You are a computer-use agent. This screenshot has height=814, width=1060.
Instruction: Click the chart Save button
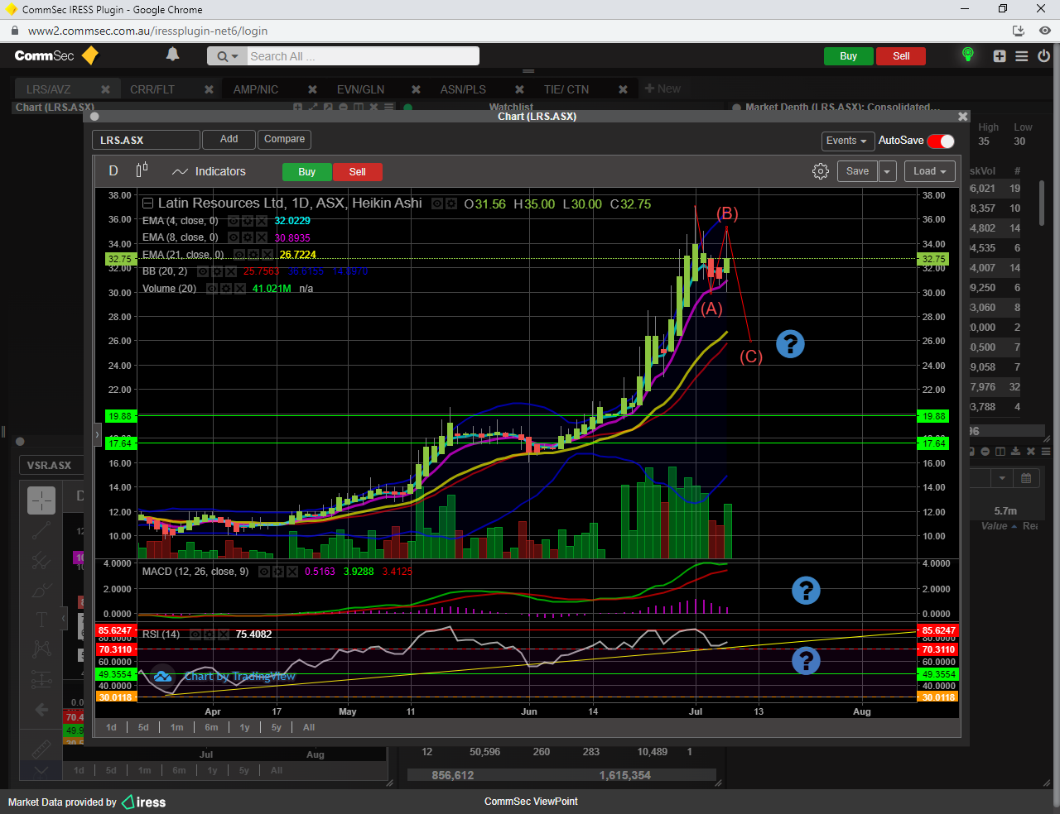(x=857, y=171)
